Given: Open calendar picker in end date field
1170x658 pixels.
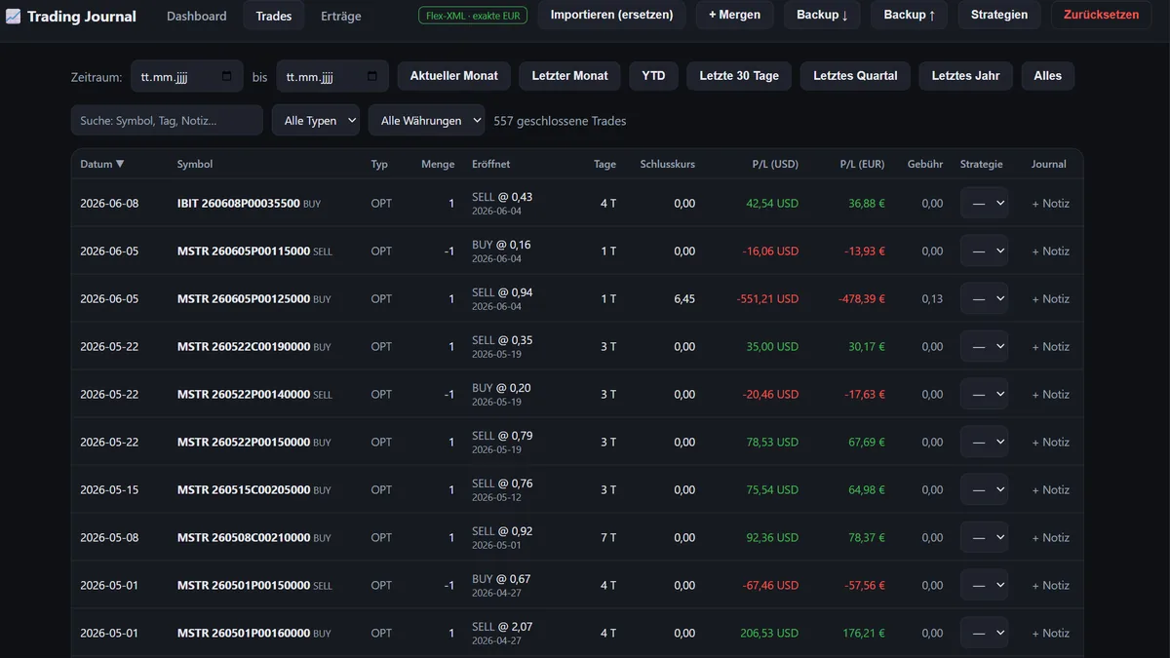Looking at the screenshot, I should coord(372,76).
